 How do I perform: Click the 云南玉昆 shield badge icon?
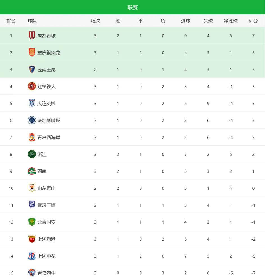(x=32, y=69)
